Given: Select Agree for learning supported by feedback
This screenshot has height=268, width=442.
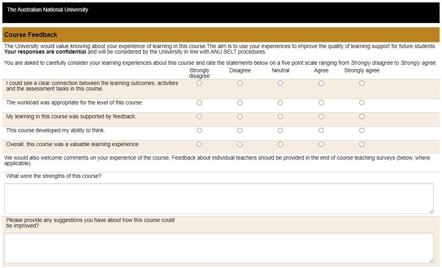Looking at the screenshot, I should pos(321,116).
